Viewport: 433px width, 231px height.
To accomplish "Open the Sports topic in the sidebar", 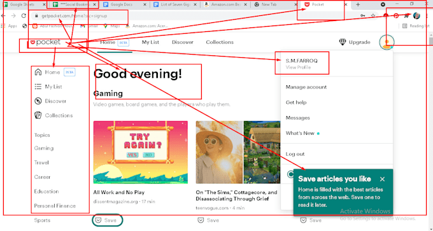I will (42, 220).
